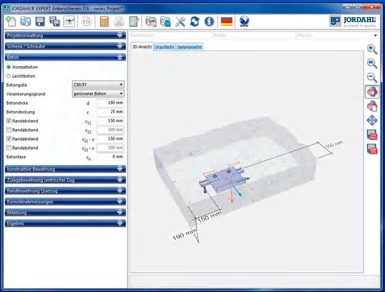
Task: Open an existing project via the folder icon
Action: coord(26,21)
